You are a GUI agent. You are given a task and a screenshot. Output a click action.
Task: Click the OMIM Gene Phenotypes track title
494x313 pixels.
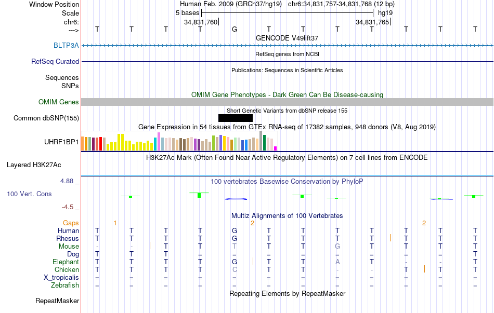(288, 94)
